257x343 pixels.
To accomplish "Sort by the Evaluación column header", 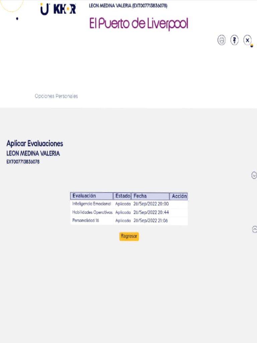I will click(x=91, y=196).
